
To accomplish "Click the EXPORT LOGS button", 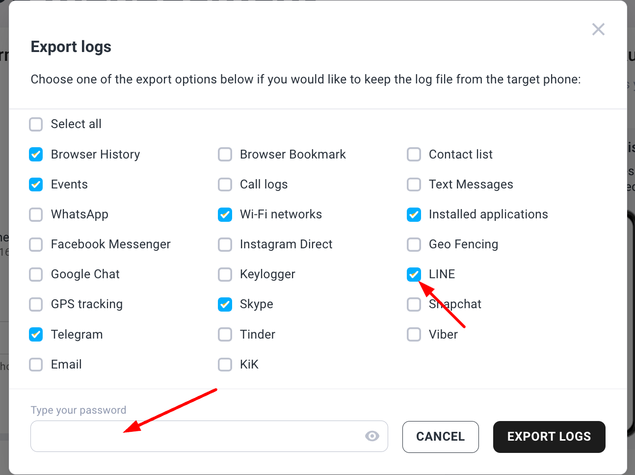I will pos(549,437).
